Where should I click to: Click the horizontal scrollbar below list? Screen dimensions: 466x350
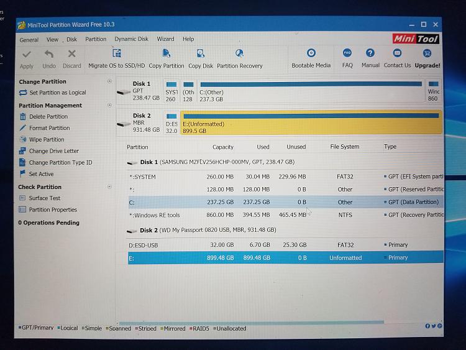click(x=252, y=322)
